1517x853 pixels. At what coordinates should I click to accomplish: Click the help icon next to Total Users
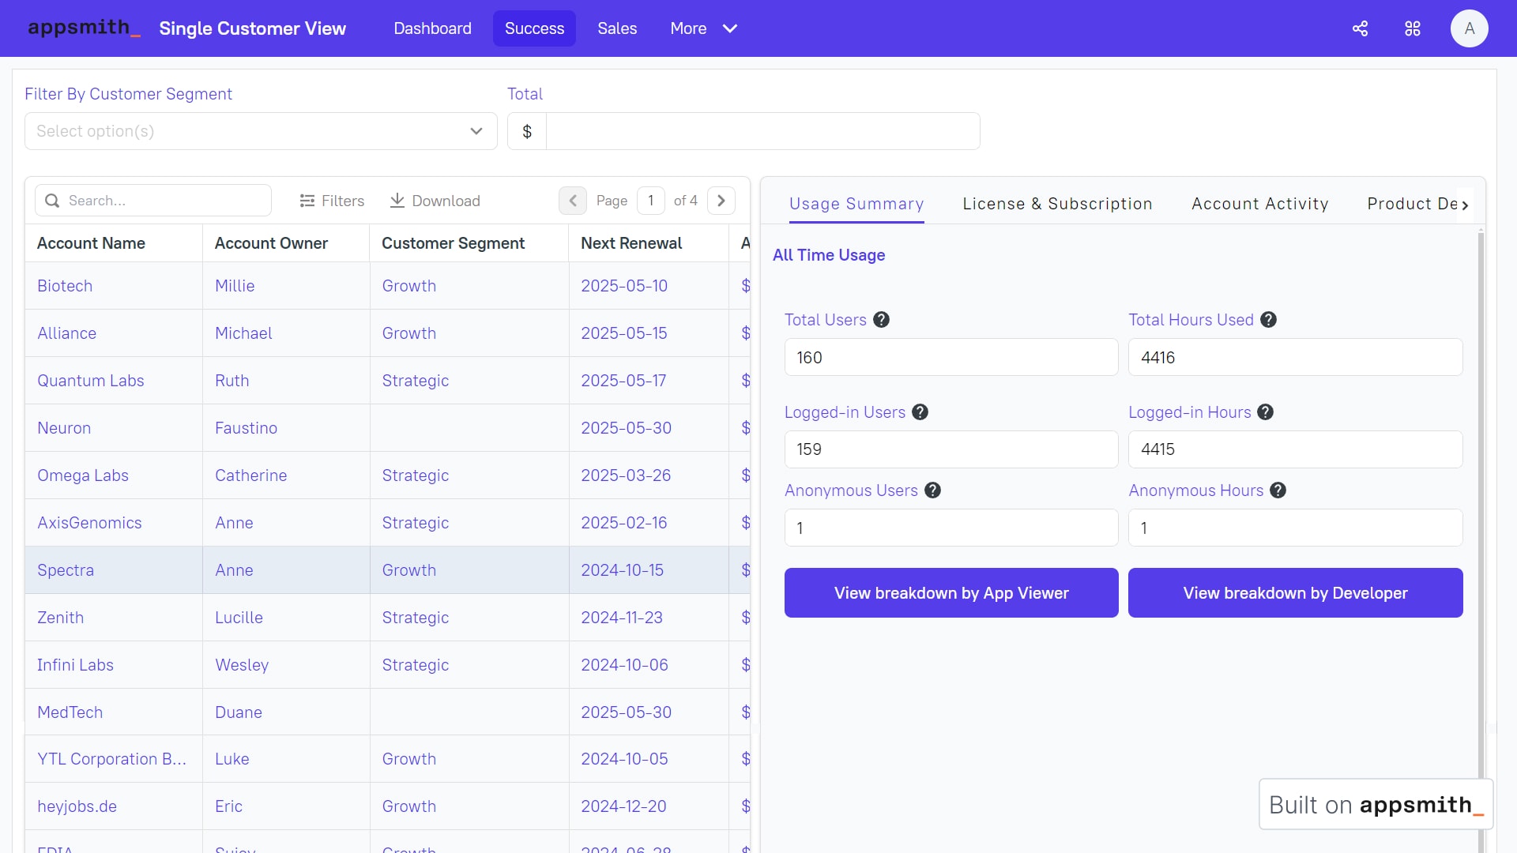(x=882, y=319)
